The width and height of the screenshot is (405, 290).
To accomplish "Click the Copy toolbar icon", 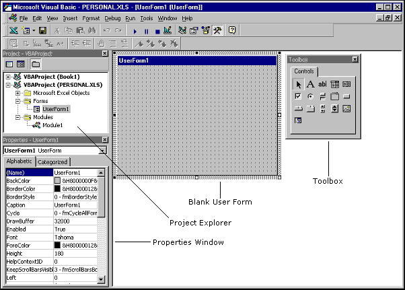I will point(69,30).
